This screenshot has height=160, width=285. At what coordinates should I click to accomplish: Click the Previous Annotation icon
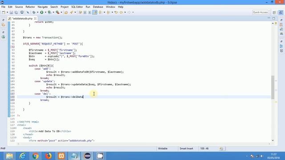pyautogui.click(x=108, y=12)
